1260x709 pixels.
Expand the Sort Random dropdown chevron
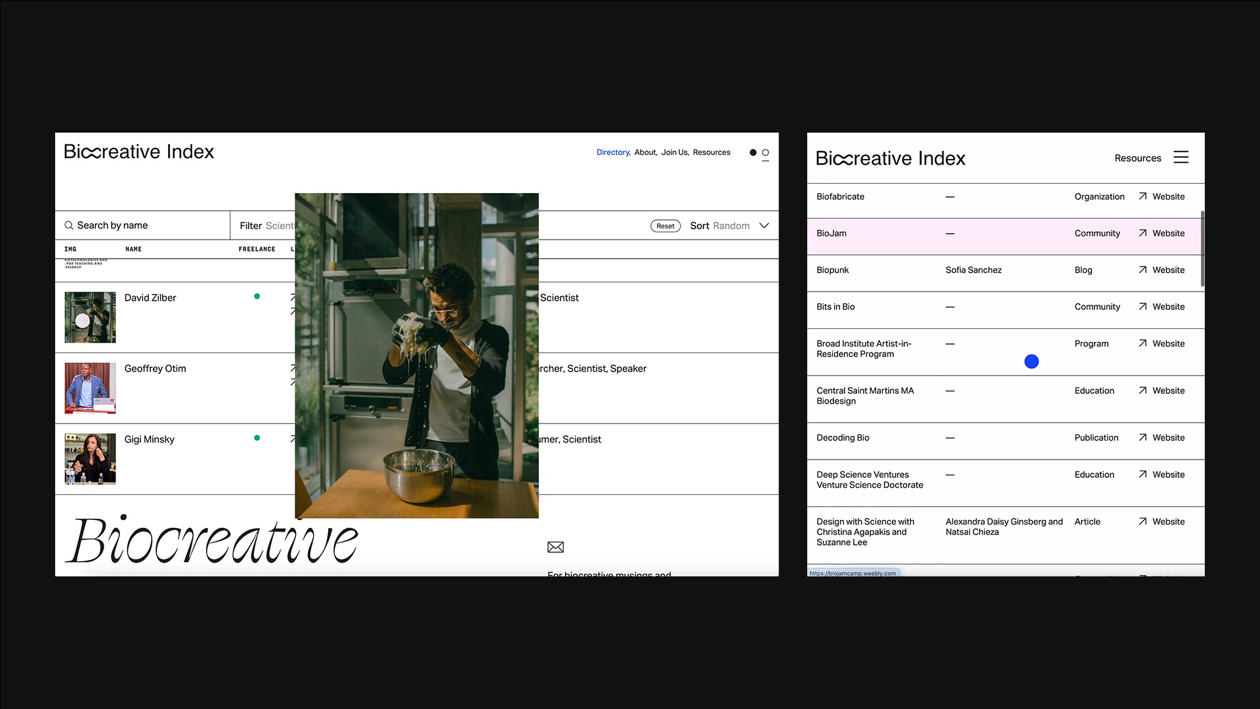(x=764, y=226)
